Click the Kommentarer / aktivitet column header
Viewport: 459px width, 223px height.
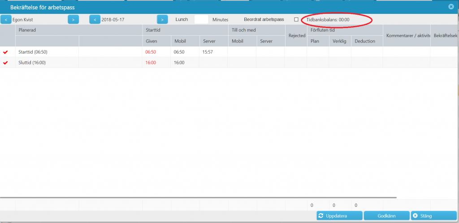pyautogui.click(x=407, y=36)
